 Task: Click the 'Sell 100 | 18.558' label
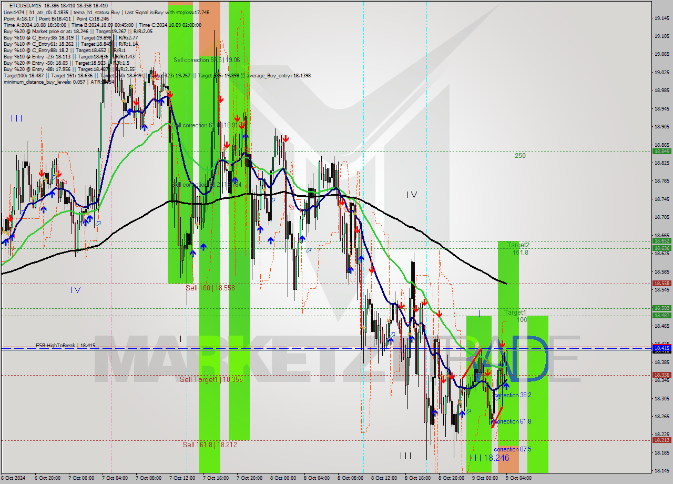click(210, 288)
